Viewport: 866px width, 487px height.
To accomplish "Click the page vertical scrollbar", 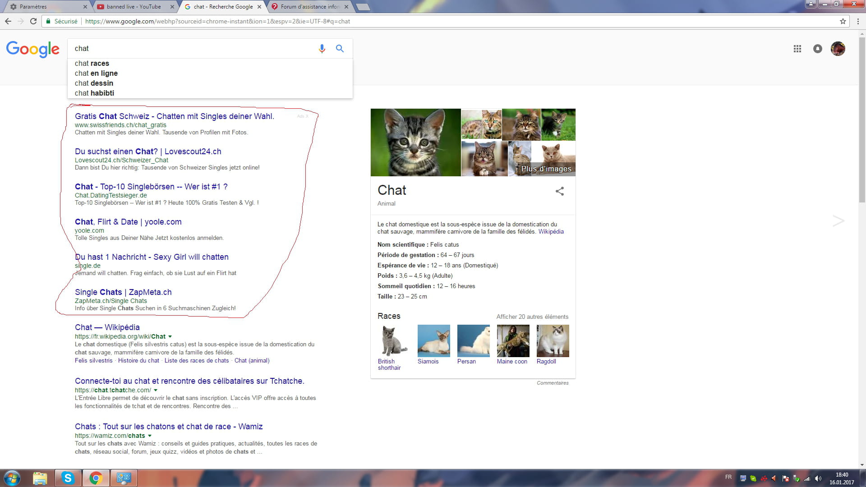I will click(x=862, y=119).
